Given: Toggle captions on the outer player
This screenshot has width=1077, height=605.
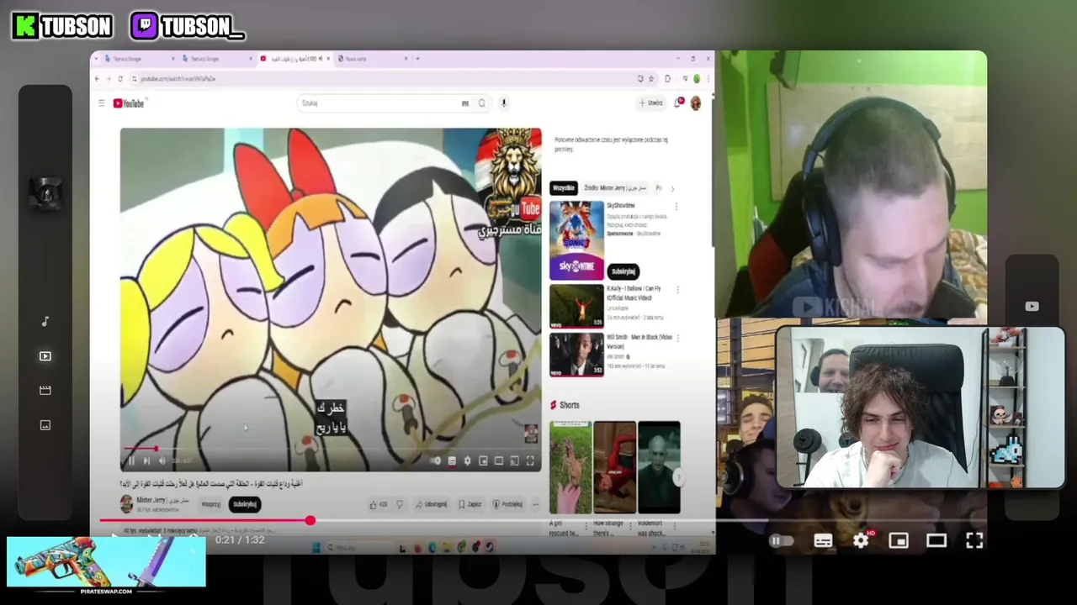Looking at the screenshot, I should (823, 541).
